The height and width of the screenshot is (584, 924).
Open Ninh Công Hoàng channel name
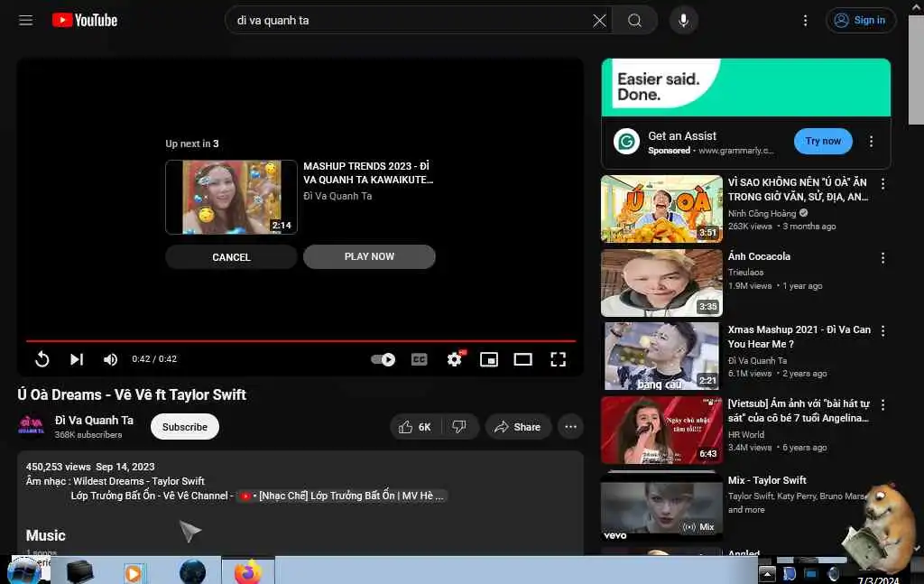point(762,213)
